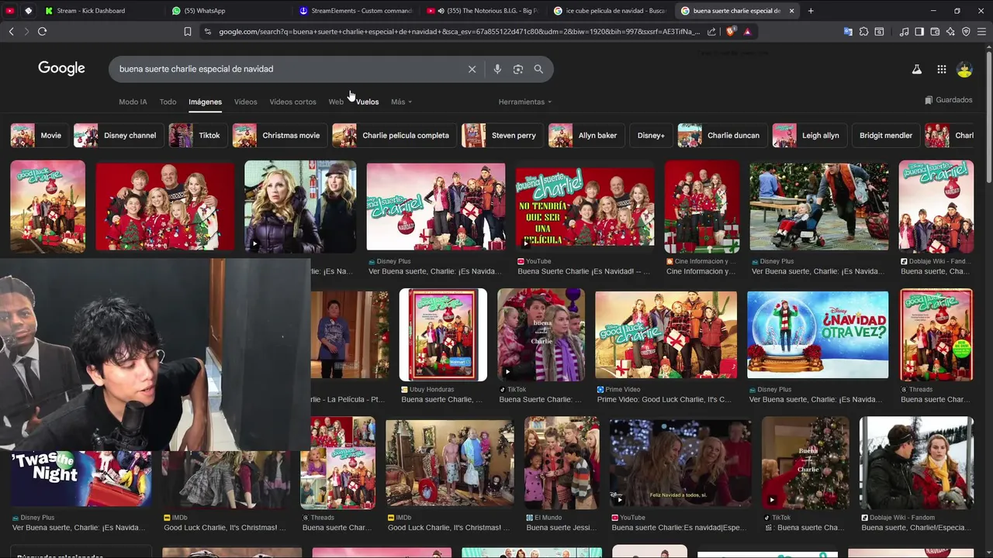Image resolution: width=993 pixels, height=558 pixels.
Task: Switch to the pinned YouTube tab
Action: 9,11
